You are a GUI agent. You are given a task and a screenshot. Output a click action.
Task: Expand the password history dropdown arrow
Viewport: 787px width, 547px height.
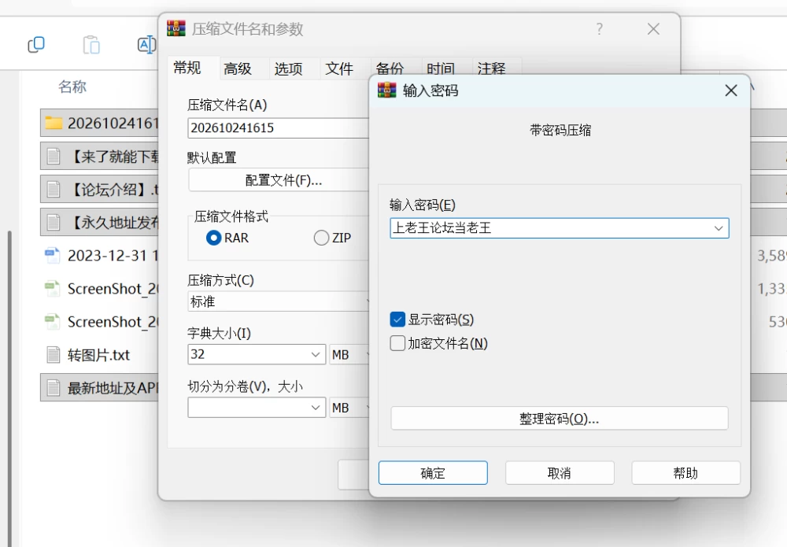pos(719,228)
